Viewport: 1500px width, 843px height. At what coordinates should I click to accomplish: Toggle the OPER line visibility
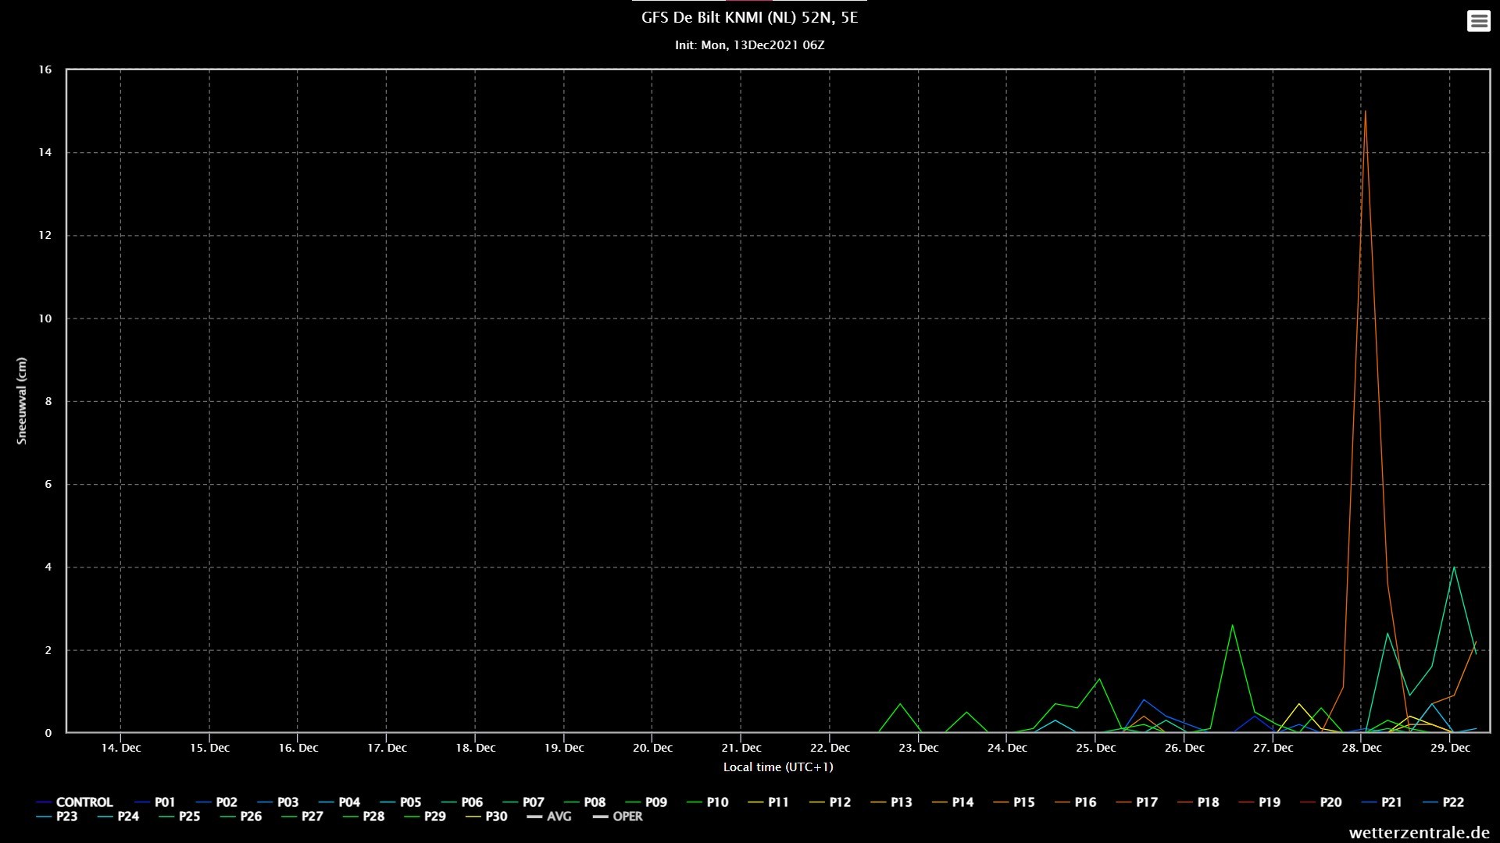[627, 816]
